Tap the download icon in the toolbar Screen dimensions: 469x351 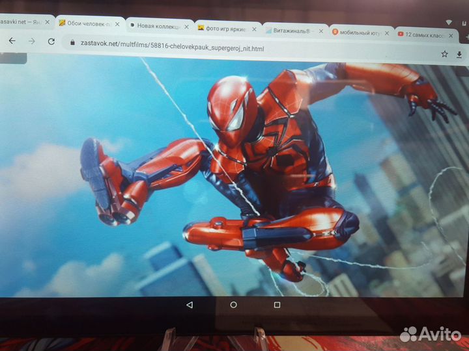[x=459, y=55]
